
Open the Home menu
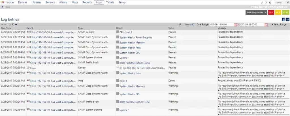pyautogui.click(x=10, y=2)
